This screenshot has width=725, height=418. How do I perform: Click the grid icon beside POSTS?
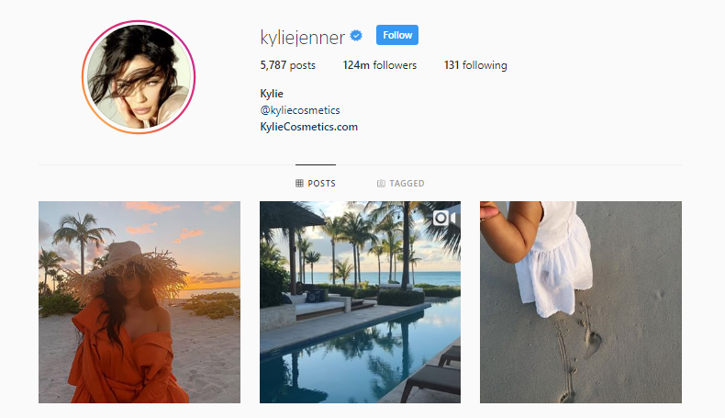point(299,184)
